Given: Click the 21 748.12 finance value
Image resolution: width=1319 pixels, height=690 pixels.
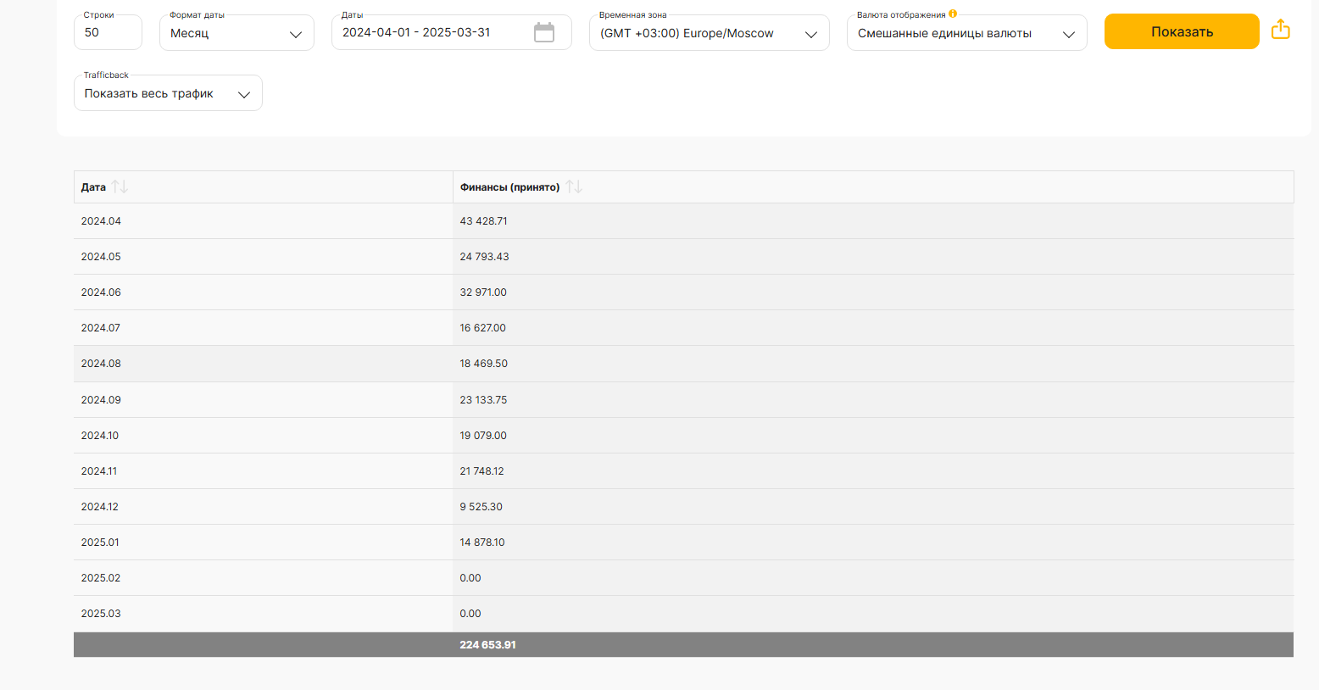Looking at the screenshot, I should 481,471.
